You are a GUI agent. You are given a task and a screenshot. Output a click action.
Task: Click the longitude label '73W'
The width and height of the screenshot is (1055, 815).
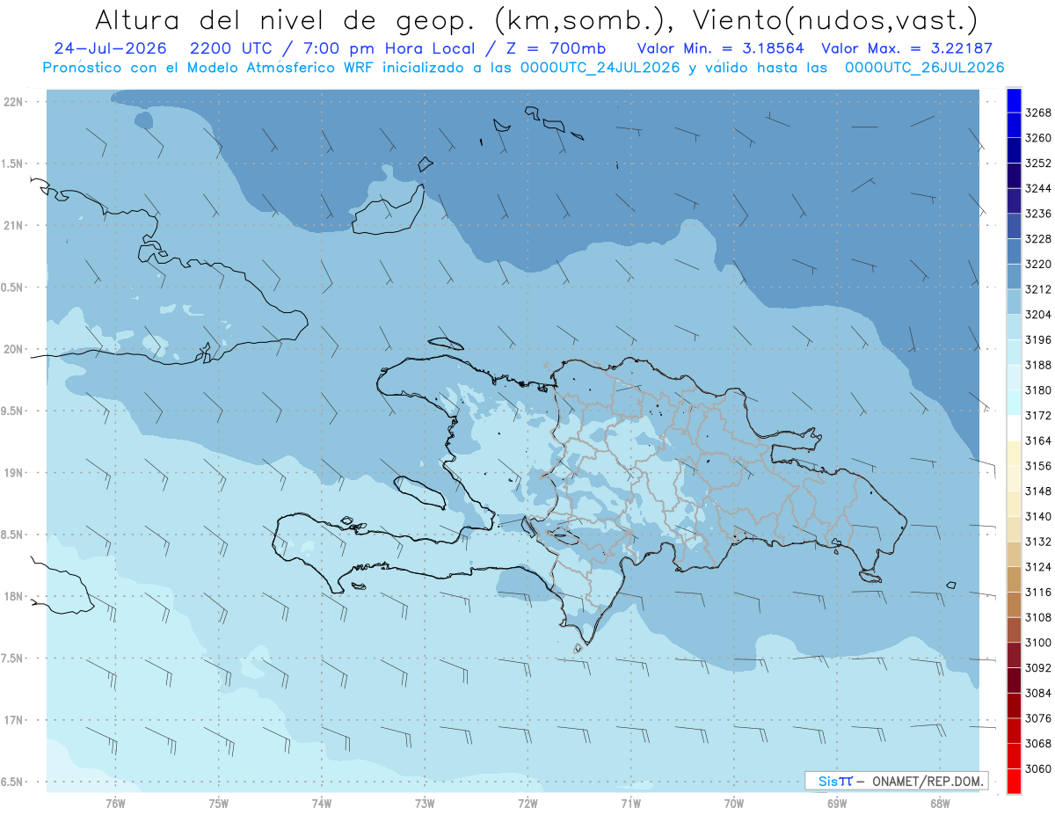425,804
